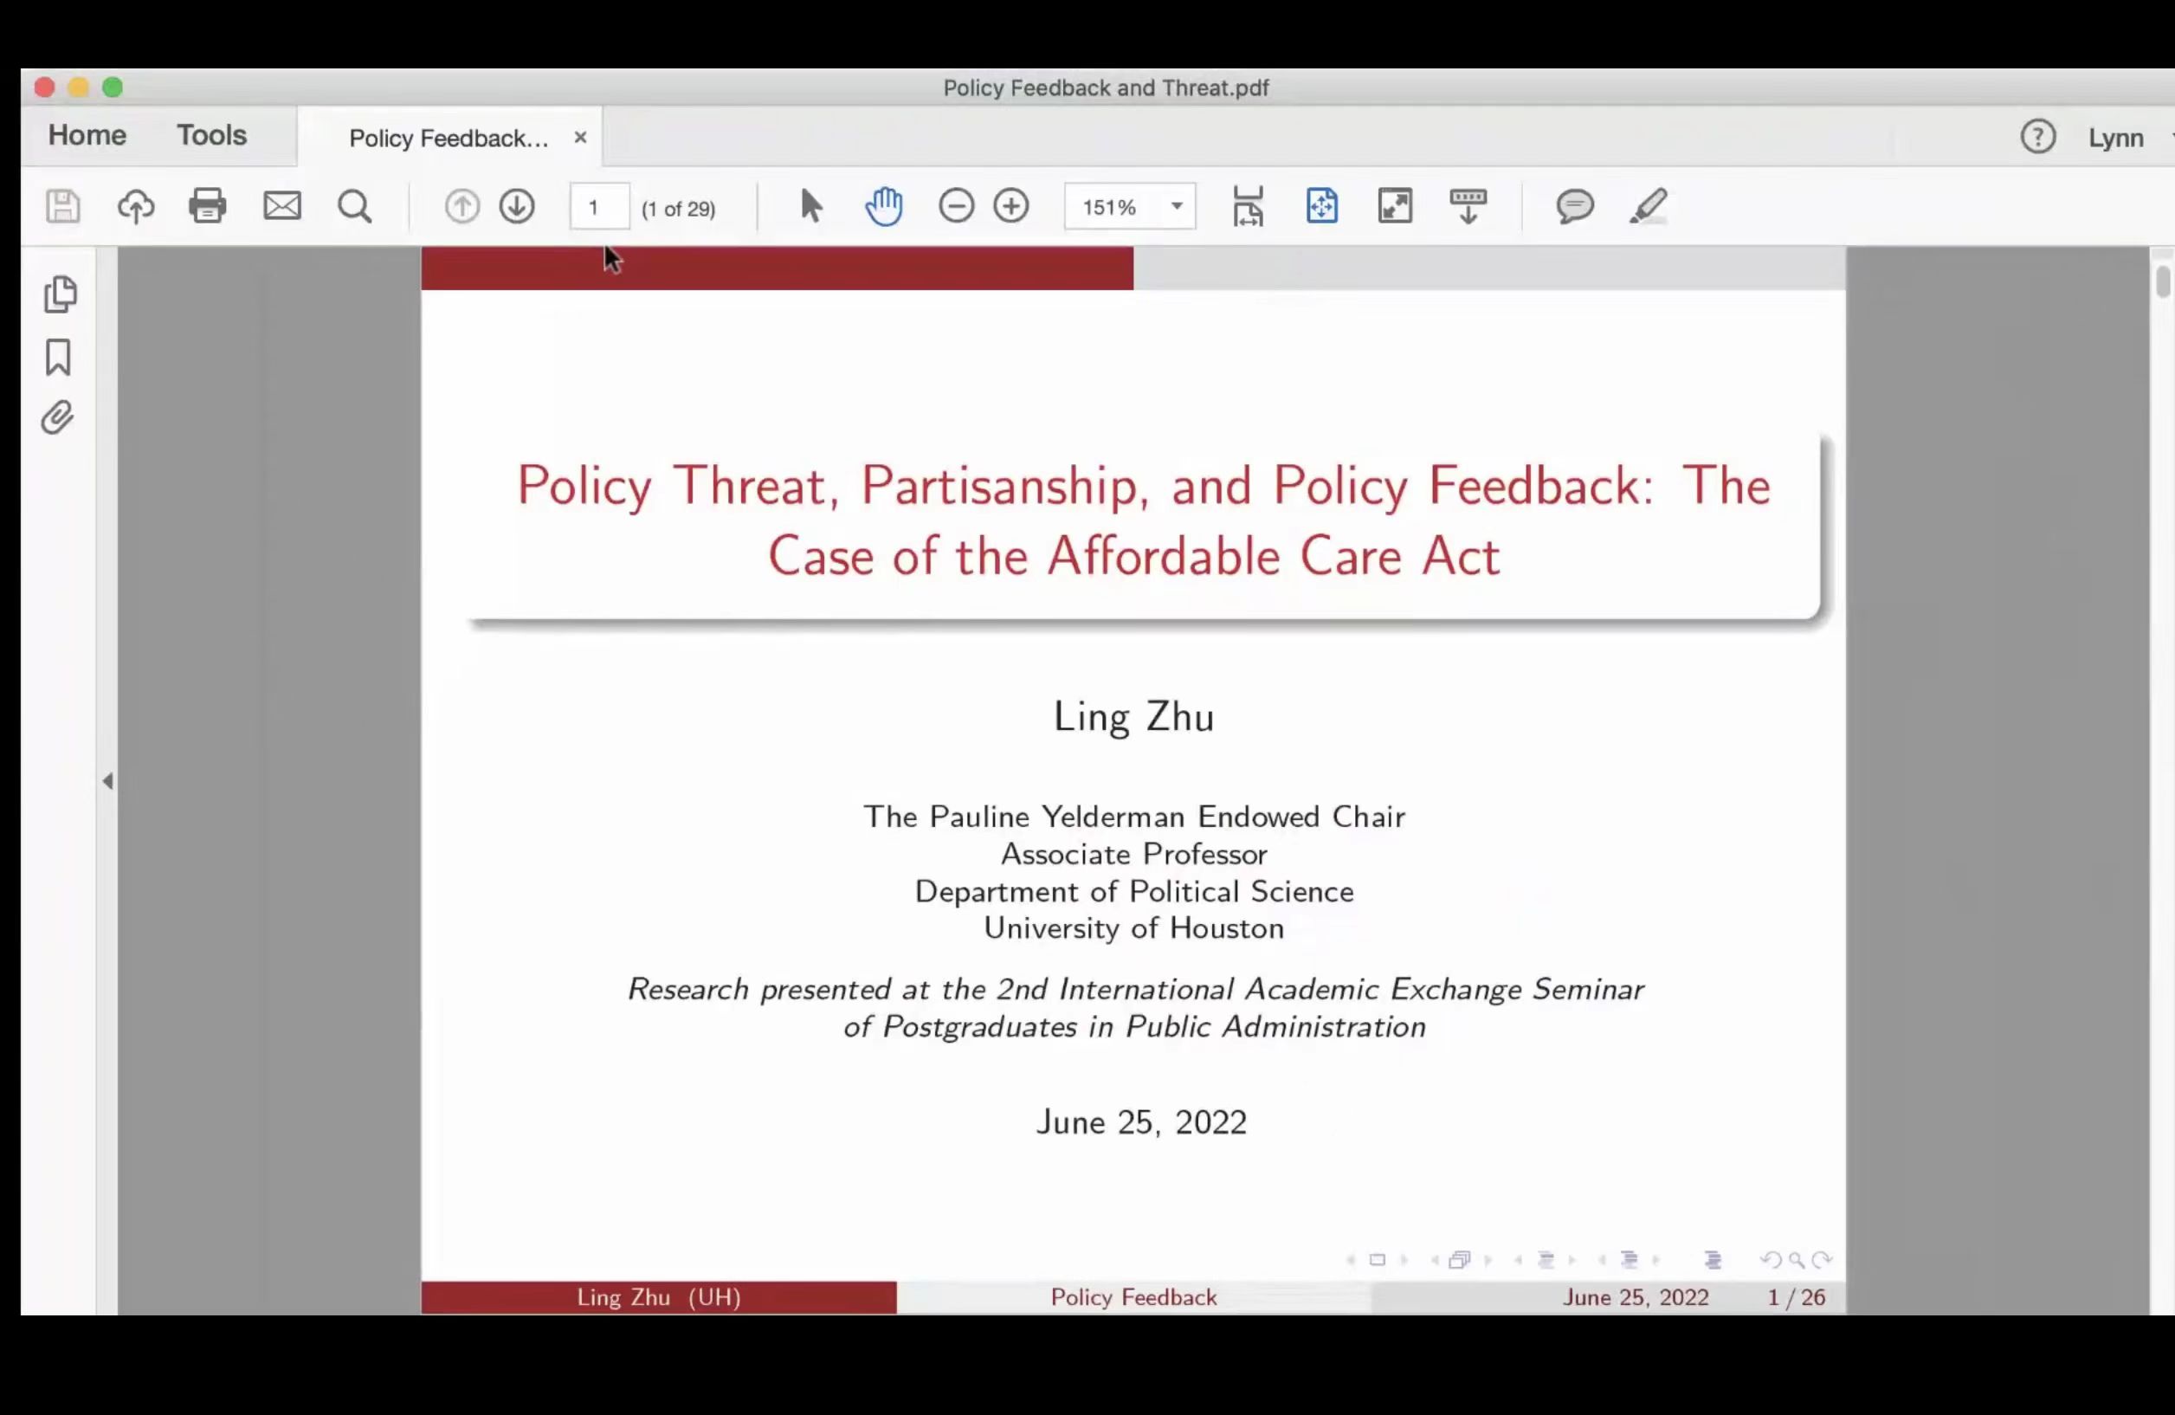2175x1415 pixels.
Task: Activate the arrow Selection tool
Action: pyautogui.click(x=810, y=207)
